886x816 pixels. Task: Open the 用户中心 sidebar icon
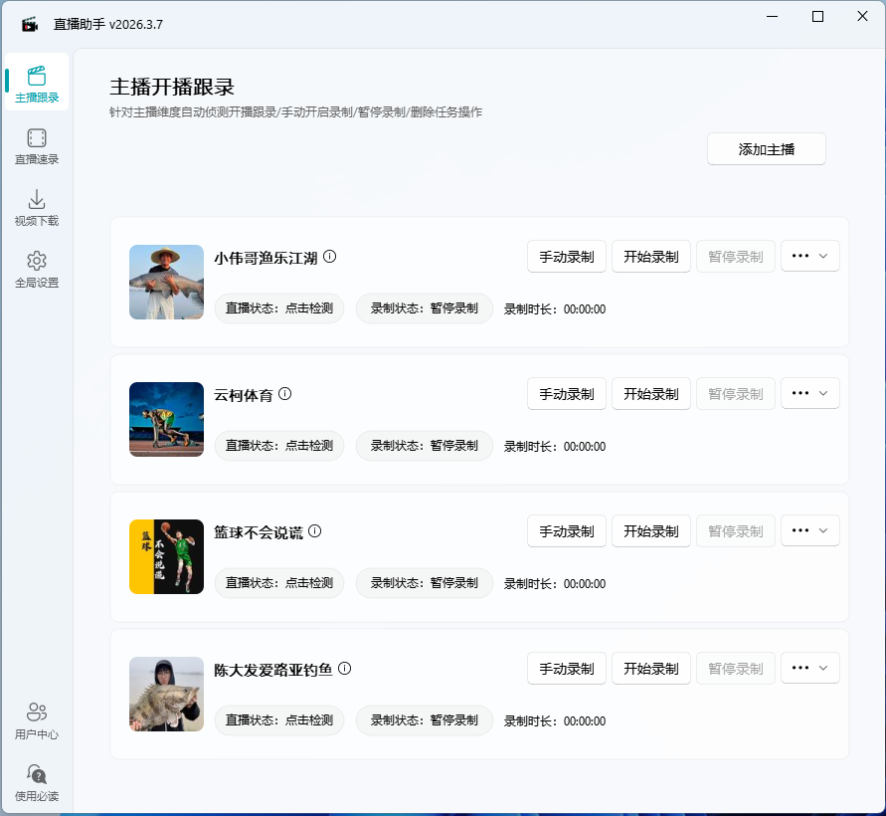coord(36,718)
